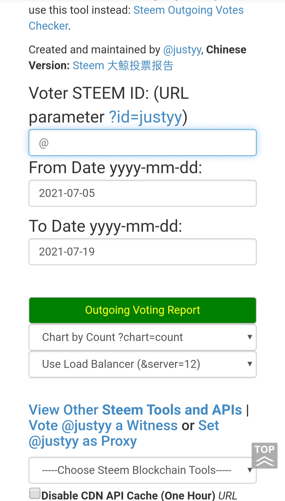Open Steem Outgoing Votes Checker link
The width and height of the screenshot is (285, 501).
[188, 10]
